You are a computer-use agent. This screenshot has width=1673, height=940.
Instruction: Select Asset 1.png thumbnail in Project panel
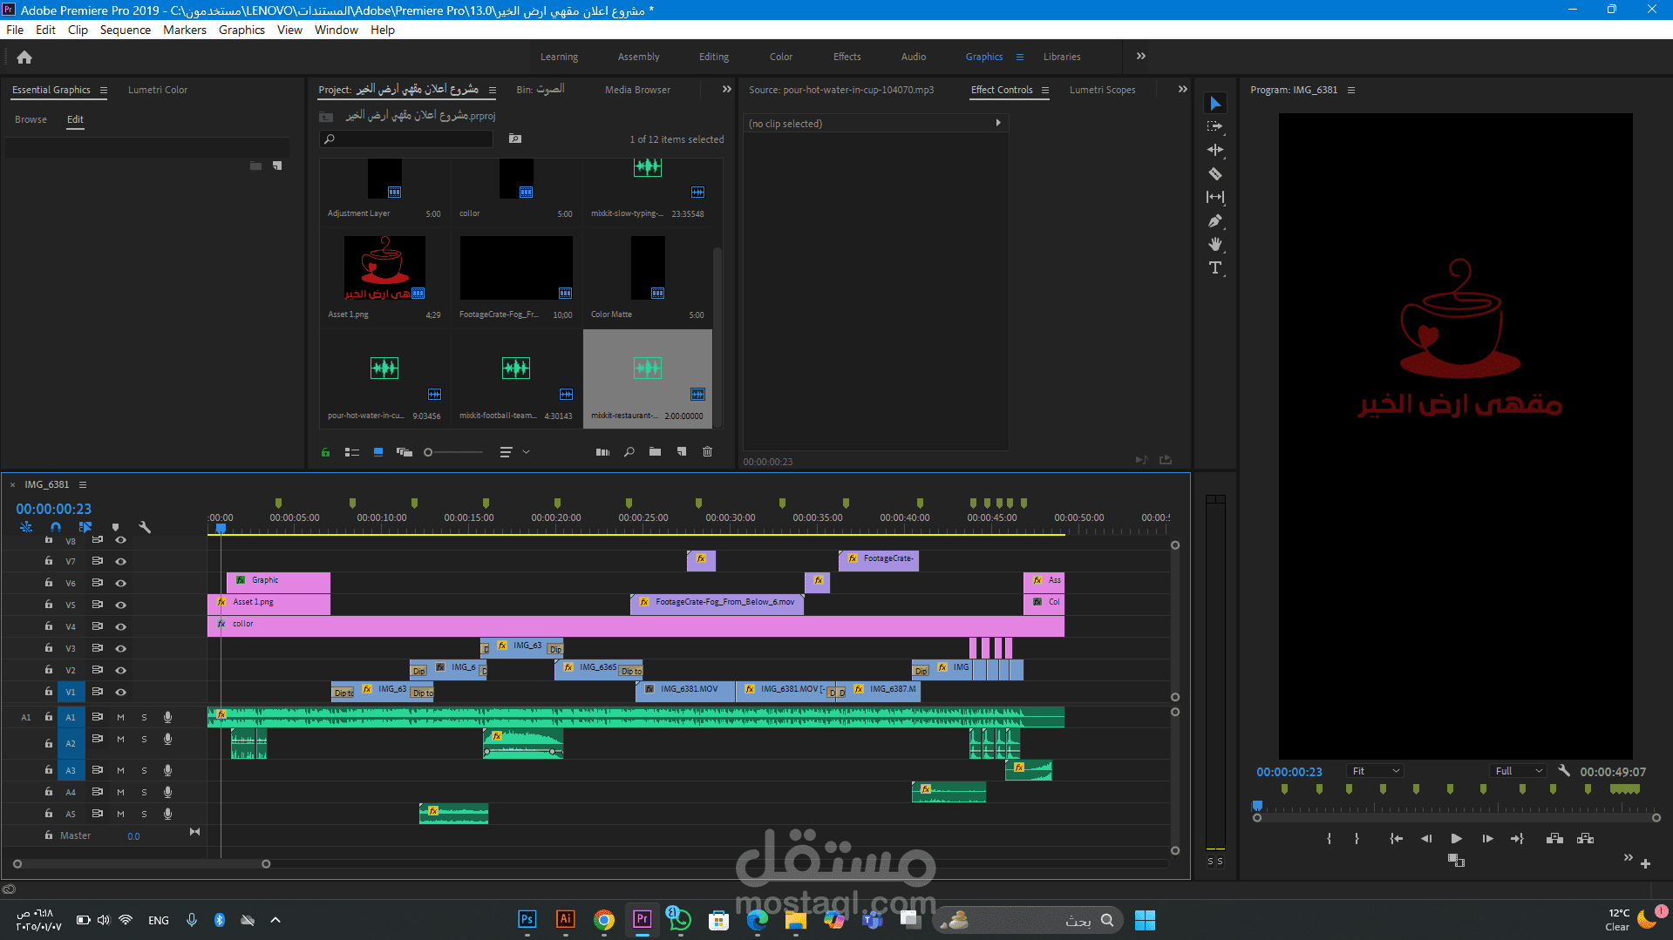tap(384, 270)
